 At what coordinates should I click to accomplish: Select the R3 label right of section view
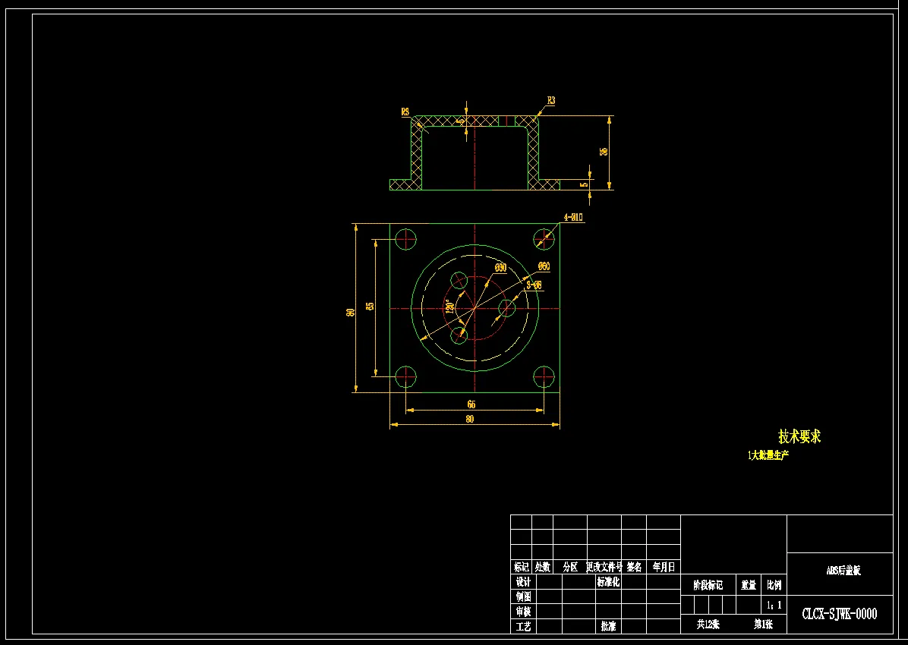pyautogui.click(x=551, y=101)
